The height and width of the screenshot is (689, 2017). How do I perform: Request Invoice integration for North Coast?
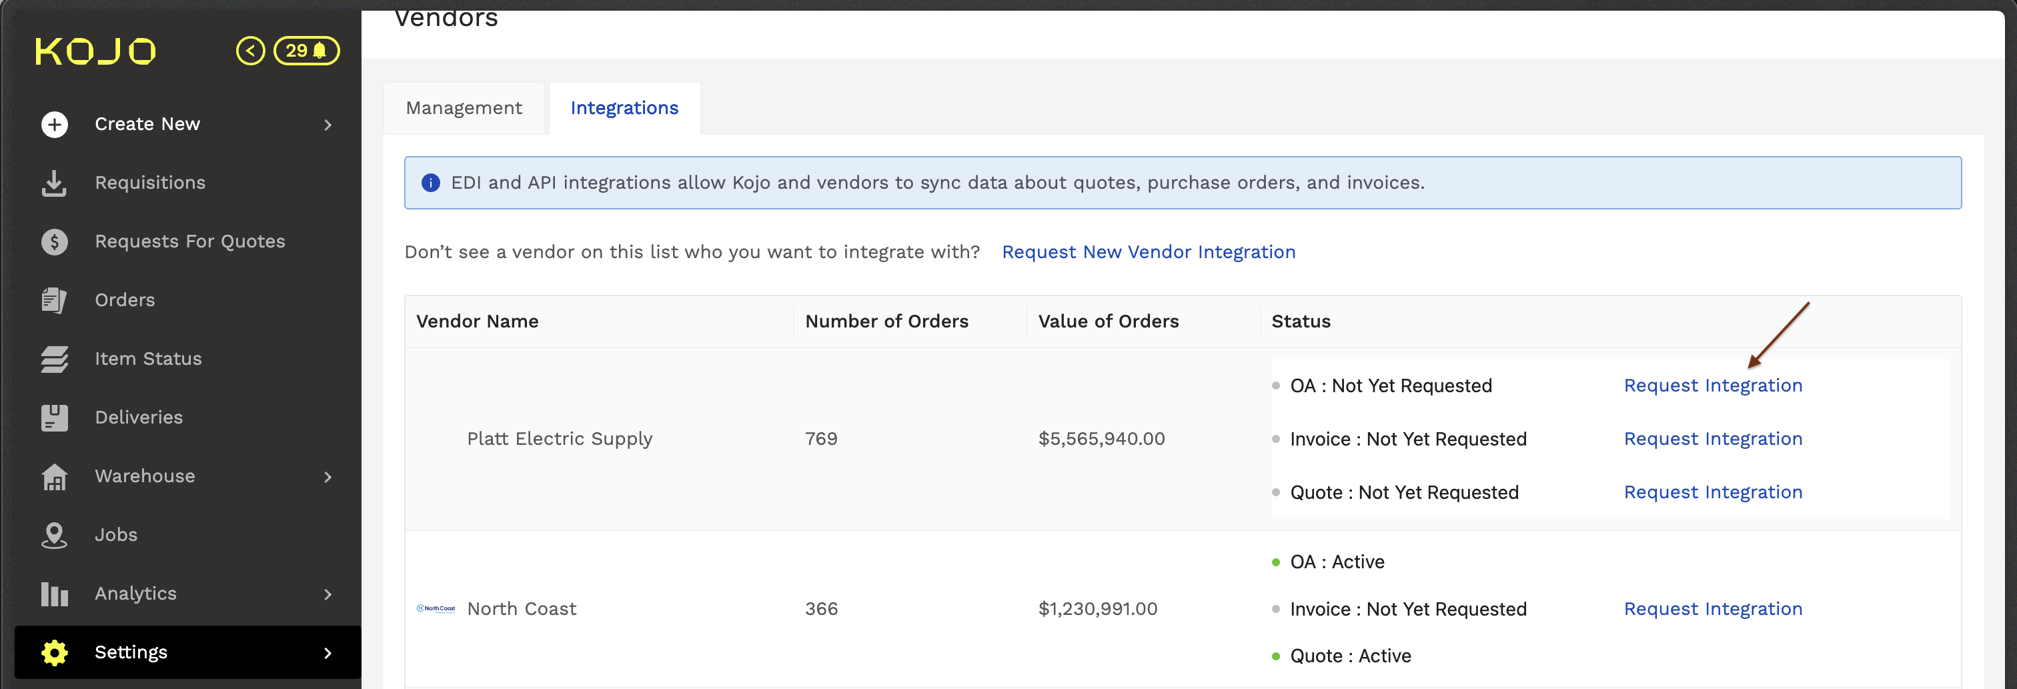(x=1712, y=608)
